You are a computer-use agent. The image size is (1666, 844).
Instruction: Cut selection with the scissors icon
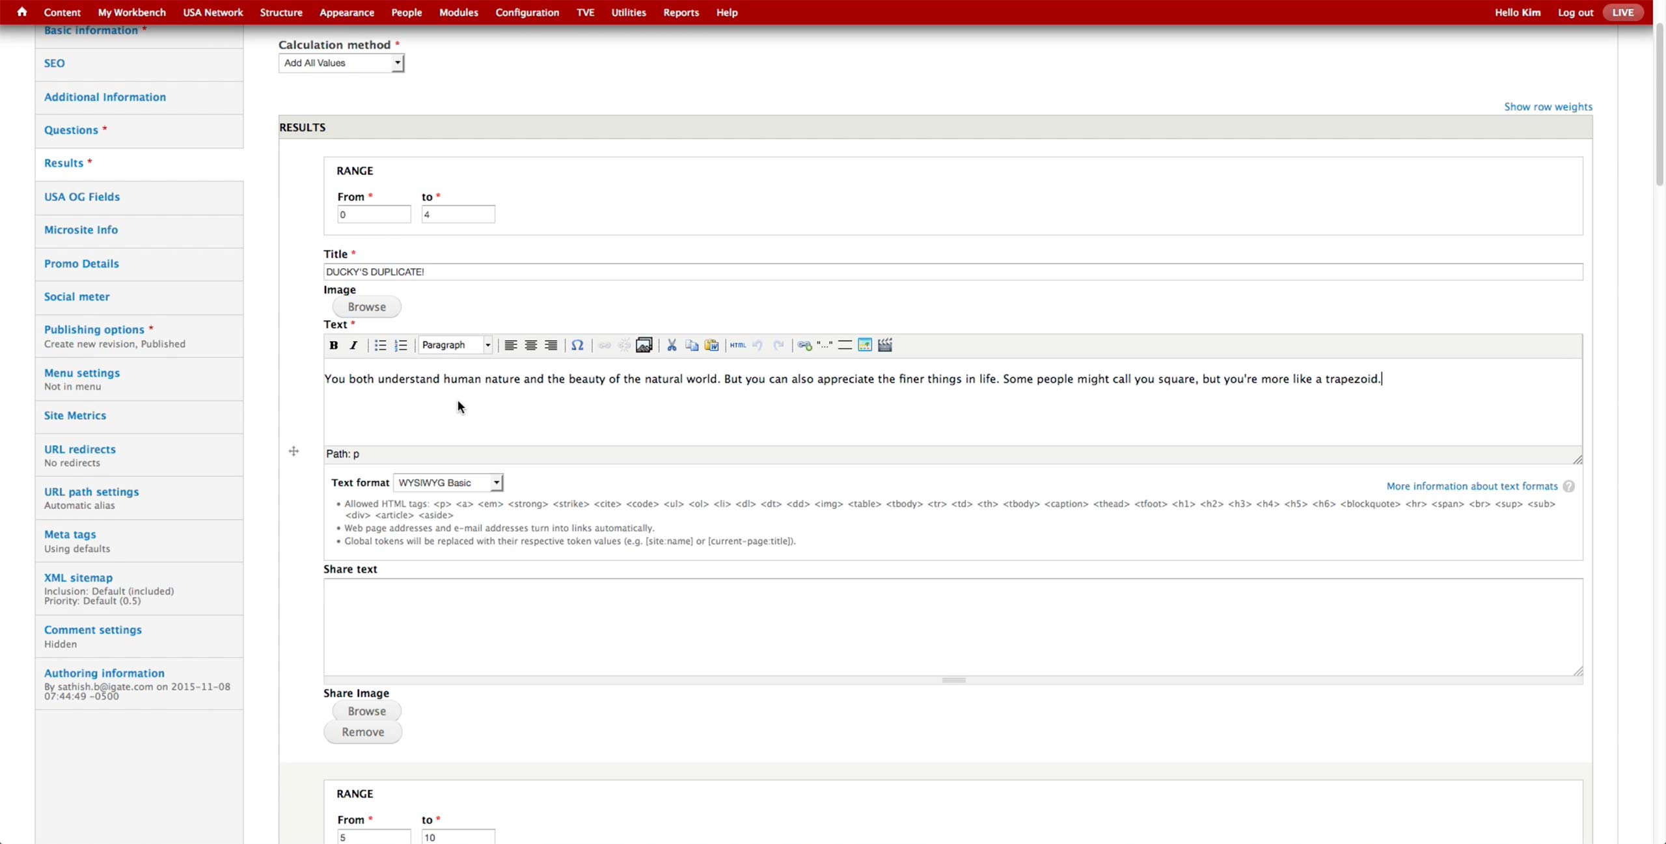coord(672,345)
